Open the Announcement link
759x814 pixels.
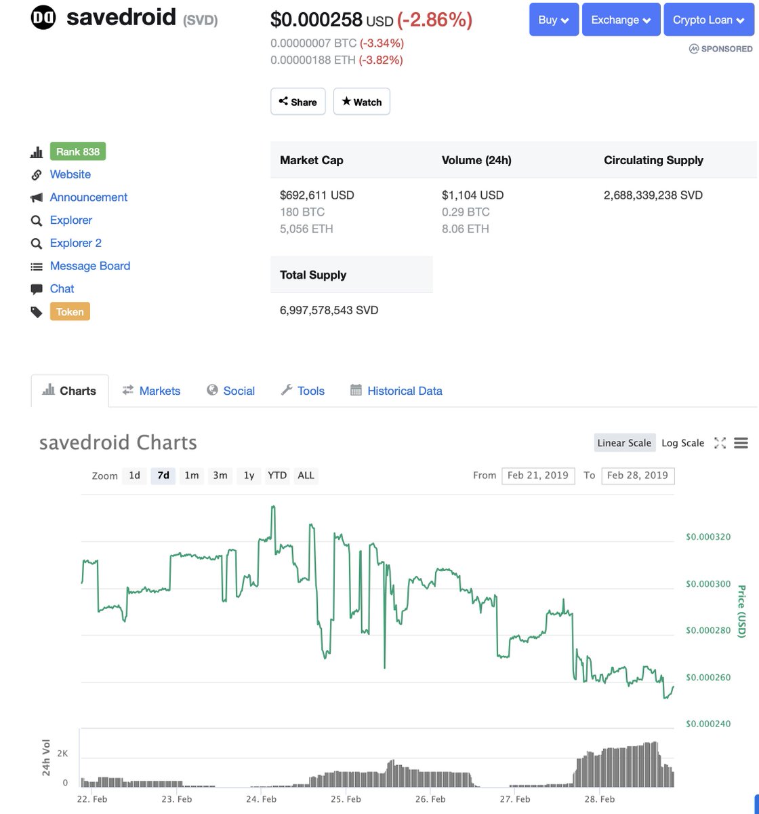89,197
